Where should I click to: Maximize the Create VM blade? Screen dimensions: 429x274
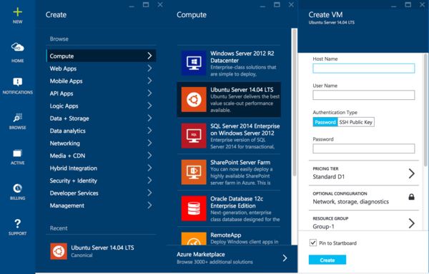coord(408,5)
